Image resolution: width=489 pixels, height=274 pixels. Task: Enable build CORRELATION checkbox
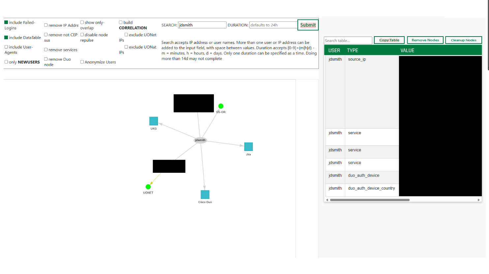click(121, 22)
